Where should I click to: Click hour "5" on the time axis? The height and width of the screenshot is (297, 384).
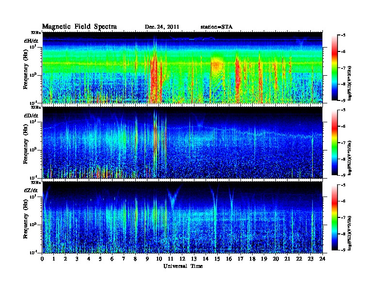click(x=100, y=259)
